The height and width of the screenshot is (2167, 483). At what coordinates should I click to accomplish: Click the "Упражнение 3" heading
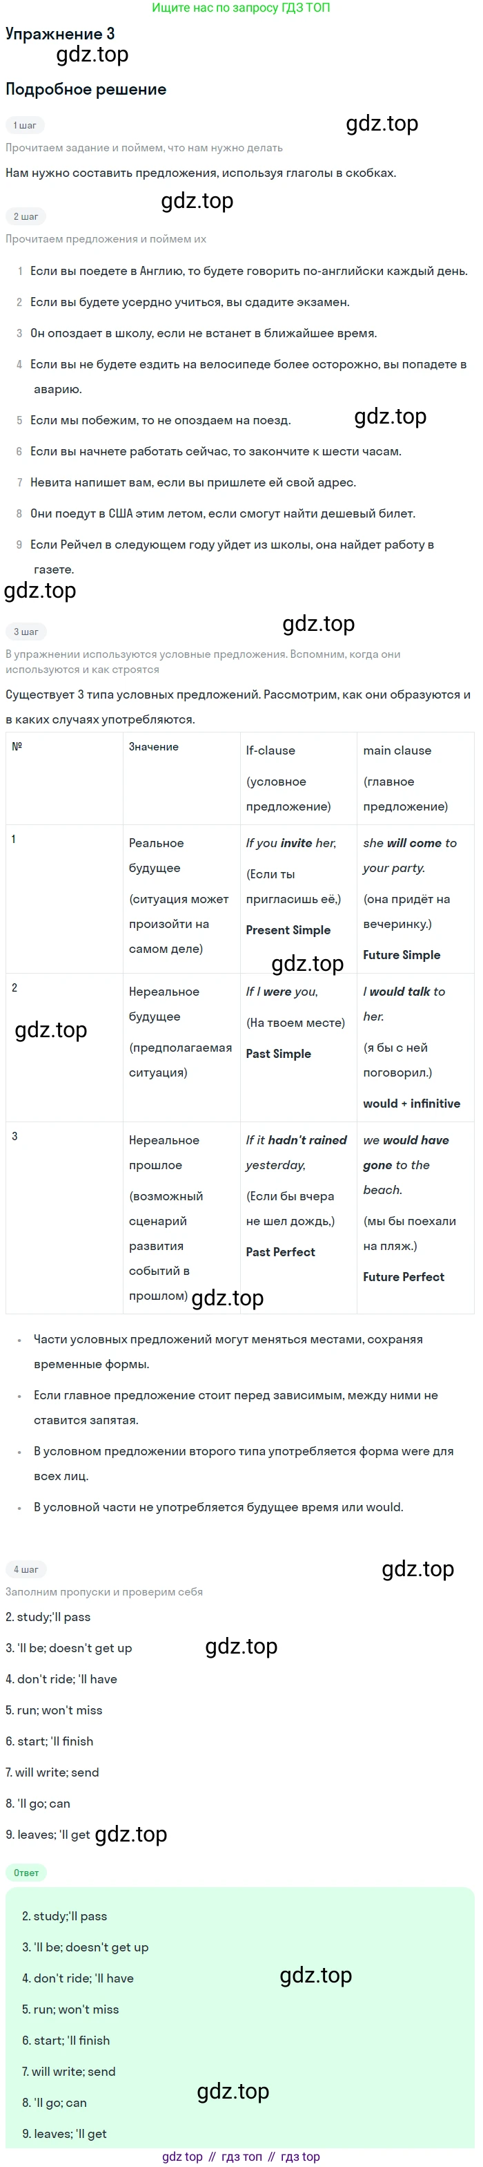(61, 34)
